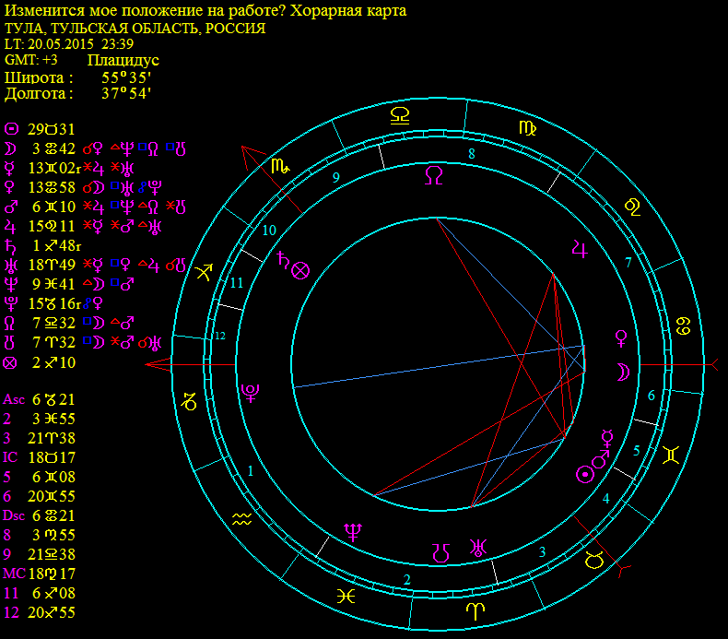Image resolution: width=728 pixels, height=639 pixels.
Task: Click the Pluto glyph in the first house
Action: (251, 393)
